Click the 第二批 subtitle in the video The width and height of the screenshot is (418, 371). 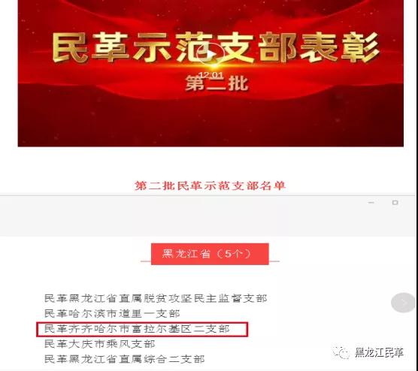coord(217,83)
